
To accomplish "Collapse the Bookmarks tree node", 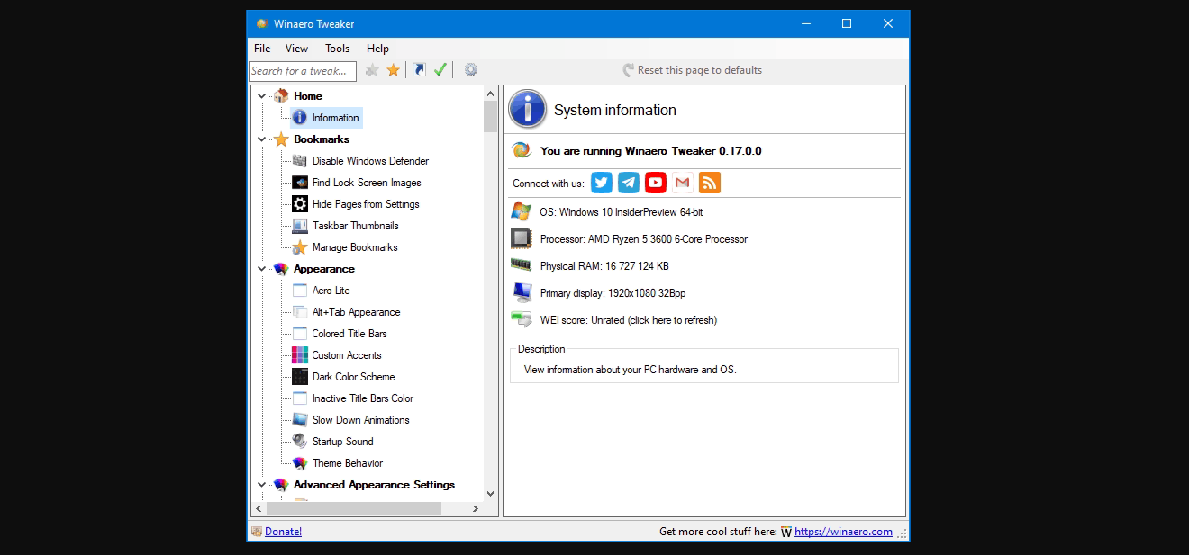I will click(262, 139).
